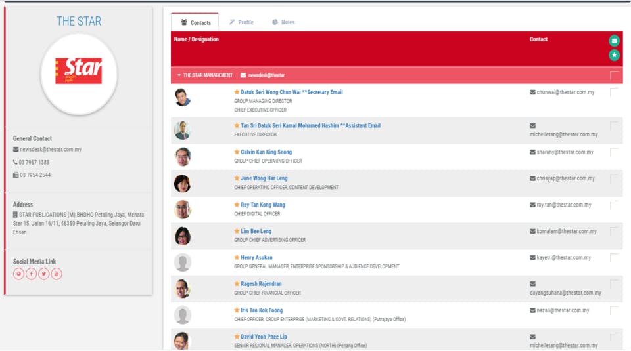
Task: Click envelope icon next to komalam@thestar.com.my
Action: coord(532,232)
